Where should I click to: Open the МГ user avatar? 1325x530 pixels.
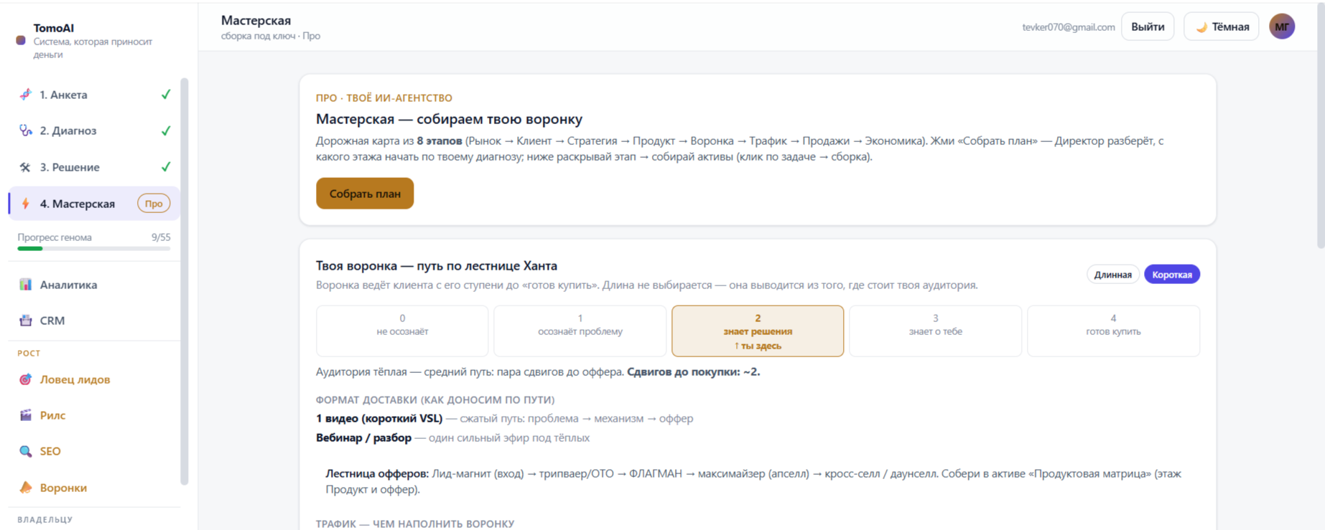[1282, 27]
